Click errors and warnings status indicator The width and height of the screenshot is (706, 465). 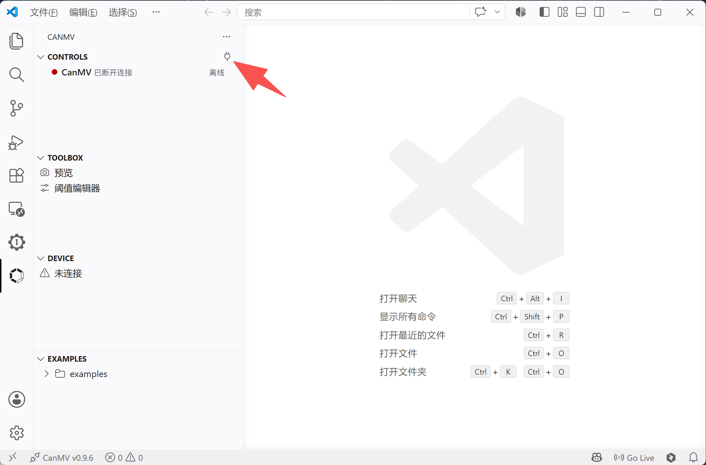click(124, 457)
